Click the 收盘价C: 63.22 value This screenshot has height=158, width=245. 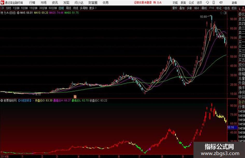(99, 101)
